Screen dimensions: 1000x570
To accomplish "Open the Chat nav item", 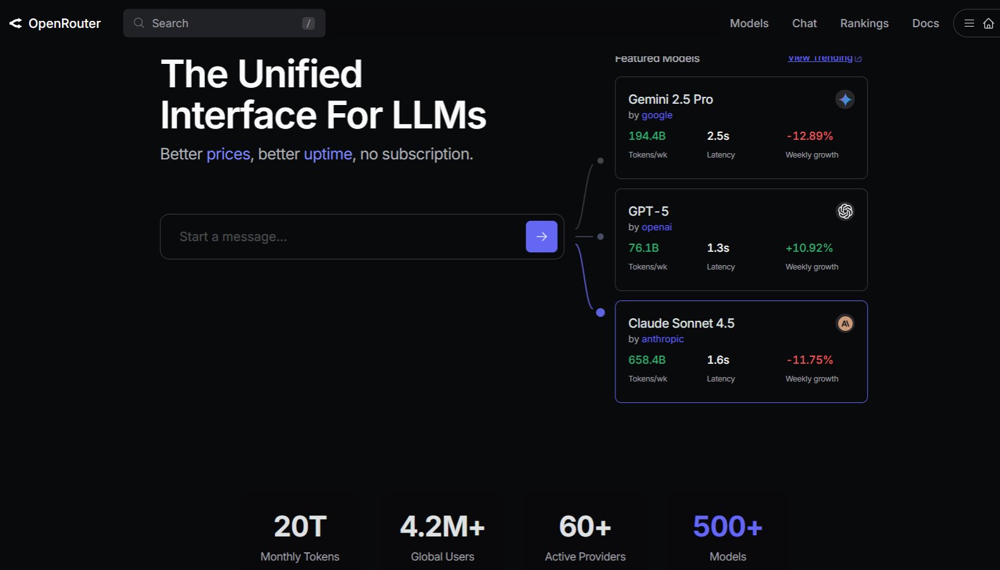I will click(x=804, y=23).
